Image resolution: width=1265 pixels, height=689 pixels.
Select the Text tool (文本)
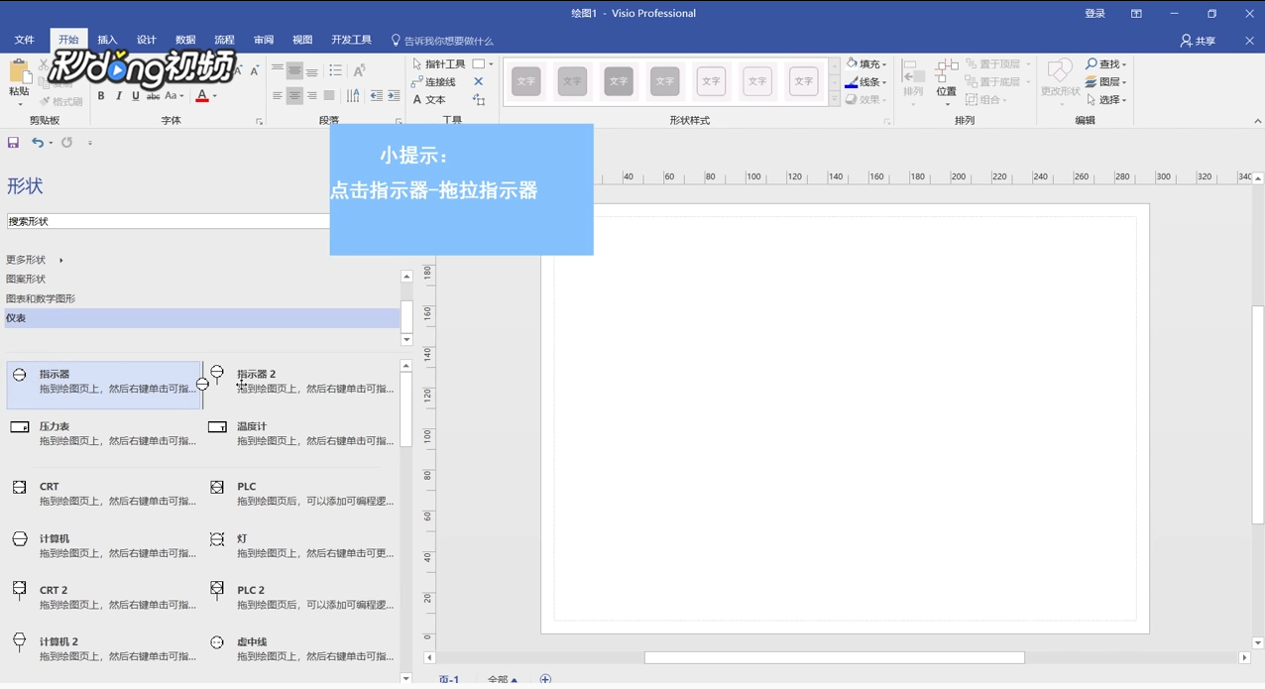coord(429,99)
